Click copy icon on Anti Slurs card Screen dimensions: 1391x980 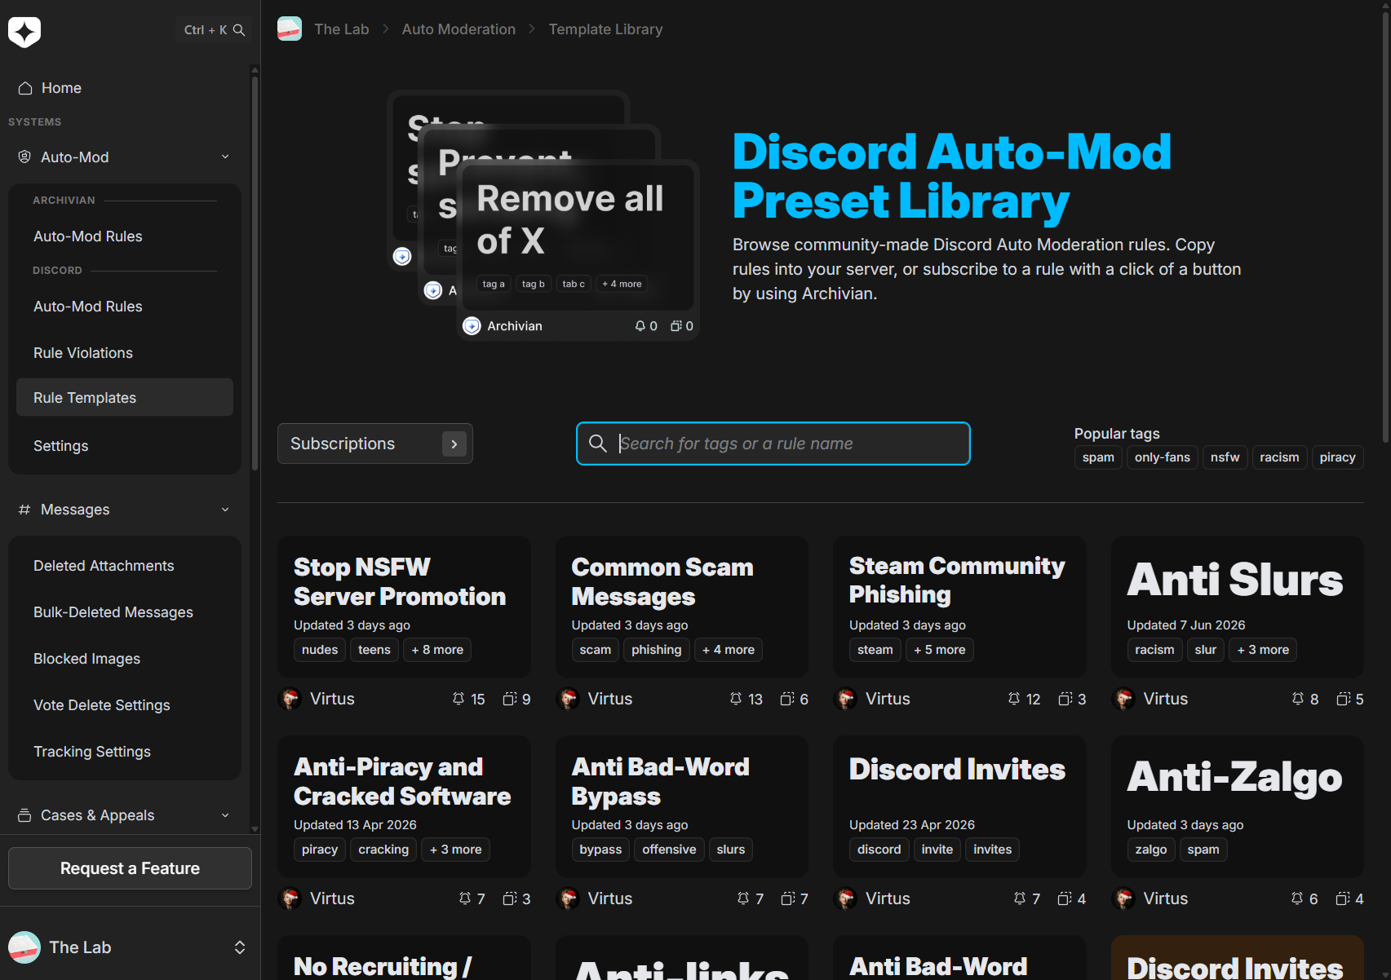pyautogui.click(x=1344, y=699)
